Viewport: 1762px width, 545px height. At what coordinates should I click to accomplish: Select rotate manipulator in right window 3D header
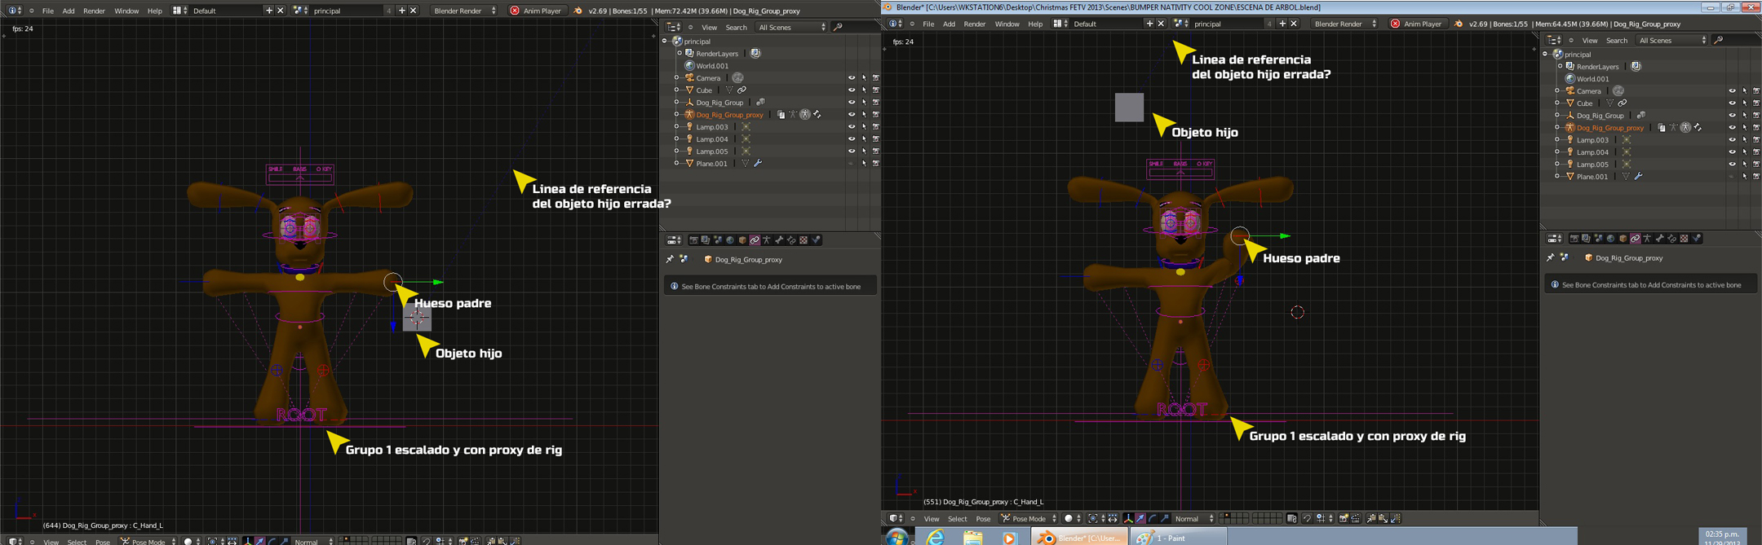1153,518
